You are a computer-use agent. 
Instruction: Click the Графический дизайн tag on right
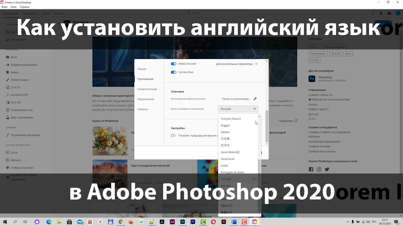coord(334,46)
